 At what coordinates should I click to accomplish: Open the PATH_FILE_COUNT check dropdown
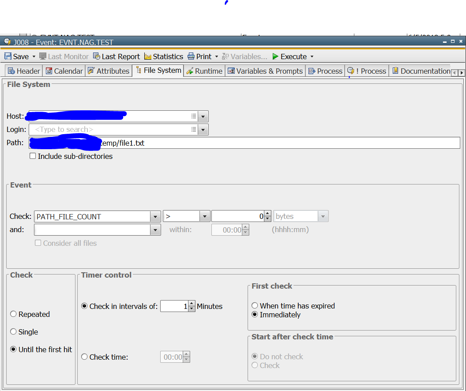155,217
